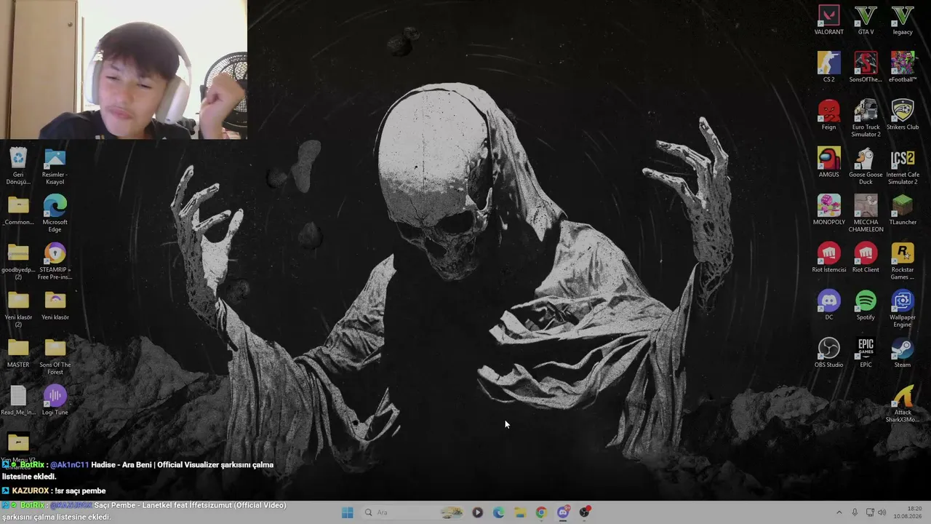Open the Geri Dönüşüm recycle bin

(x=18, y=167)
